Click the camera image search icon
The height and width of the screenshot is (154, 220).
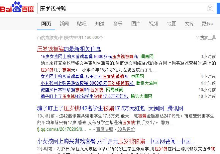coord(210,9)
